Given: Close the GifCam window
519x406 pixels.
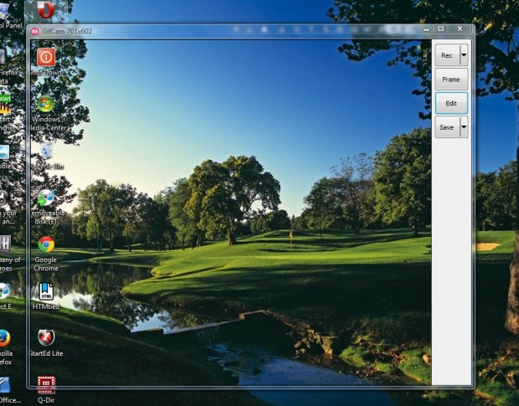Looking at the screenshot, I should click(460, 29).
